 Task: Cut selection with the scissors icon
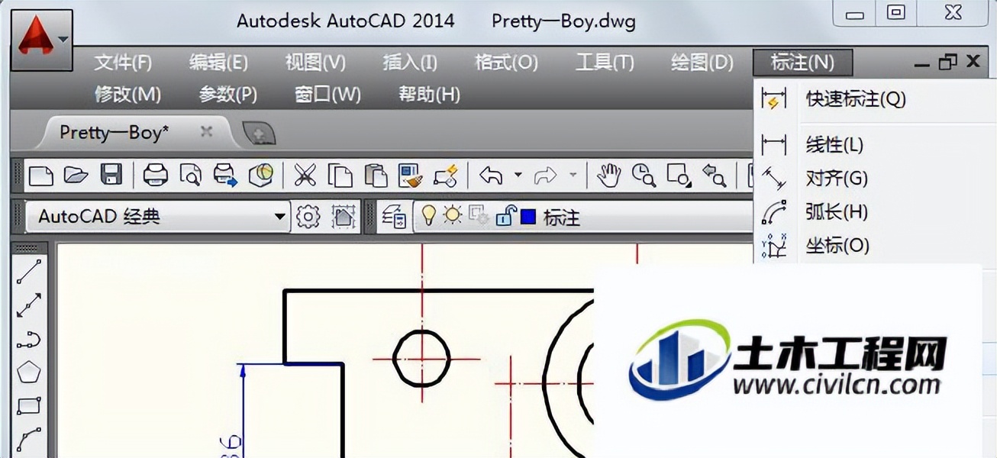click(x=305, y=175)
